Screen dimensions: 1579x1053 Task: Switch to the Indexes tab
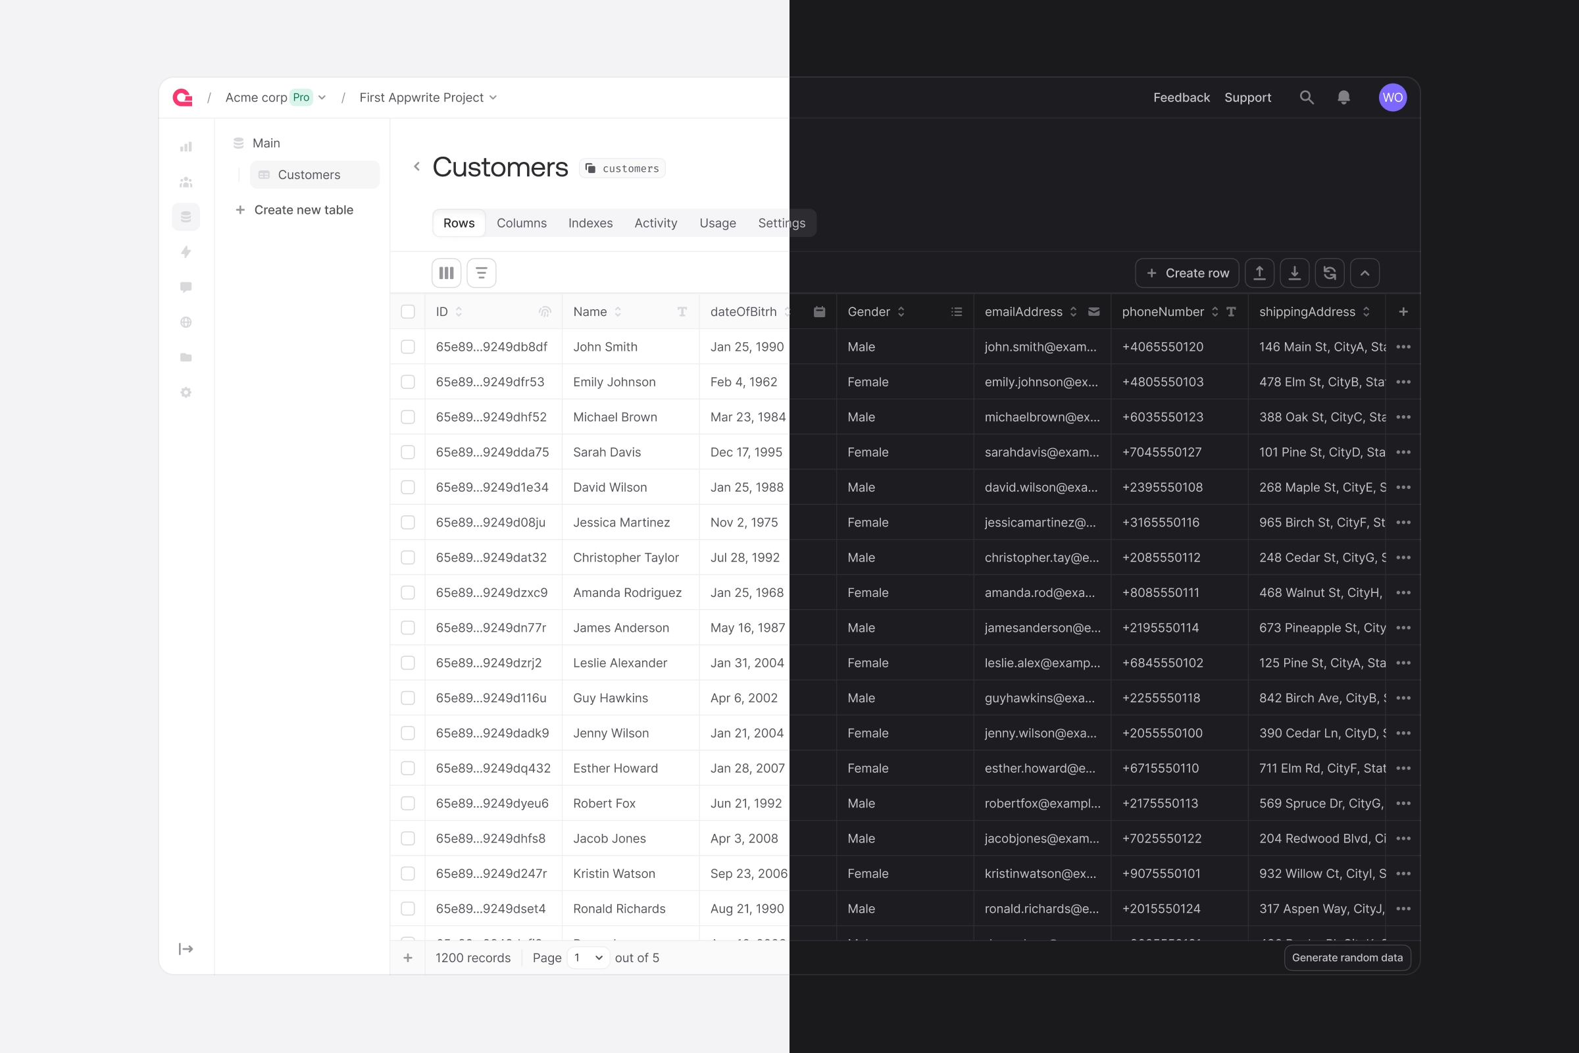[590, 223]
